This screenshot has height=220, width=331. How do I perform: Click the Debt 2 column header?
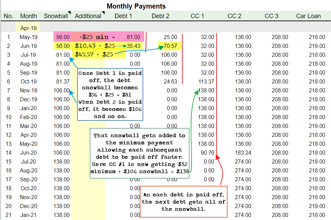click(x=160, y=16)
